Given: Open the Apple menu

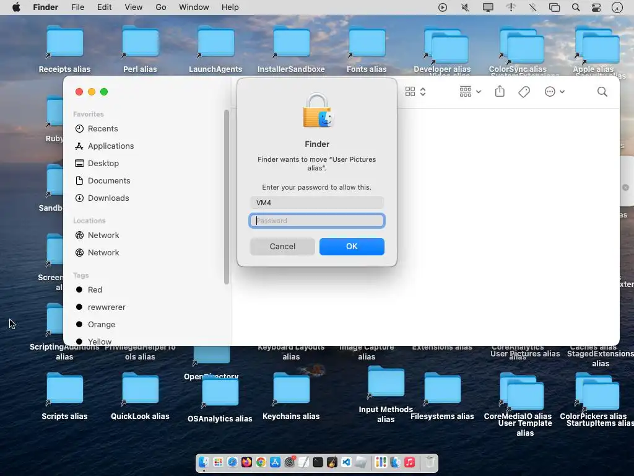Looking at the screenshot, I should tap(16, 7).
